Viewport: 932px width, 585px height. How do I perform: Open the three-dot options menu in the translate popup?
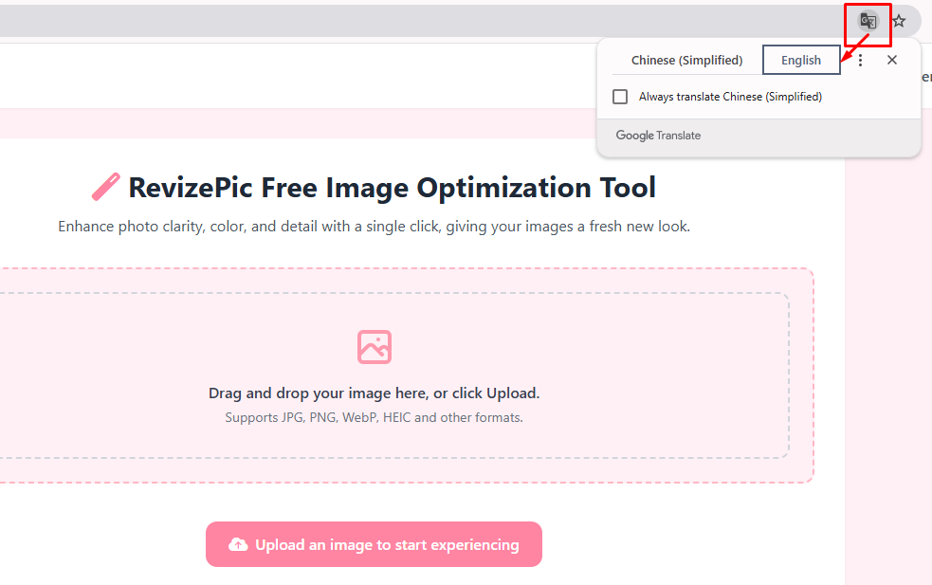[x=860, y=59]
